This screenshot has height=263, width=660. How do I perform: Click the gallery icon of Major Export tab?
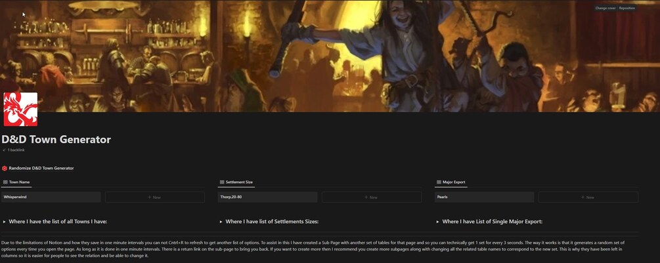coord(439,182)
